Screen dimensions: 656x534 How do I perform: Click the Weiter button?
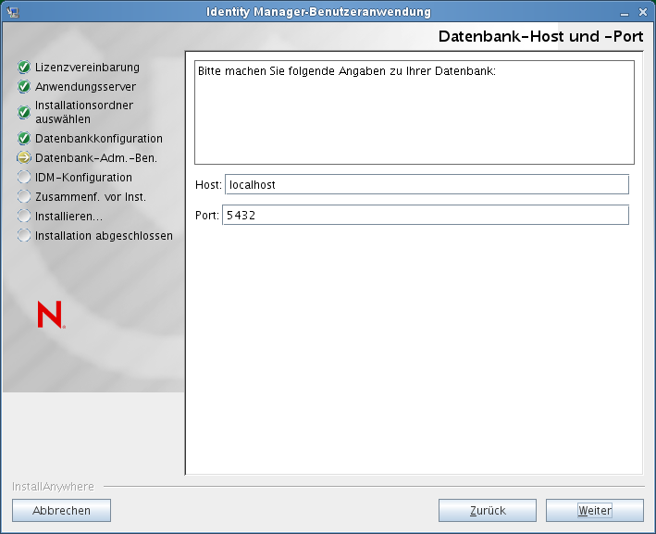click(595, 510)
